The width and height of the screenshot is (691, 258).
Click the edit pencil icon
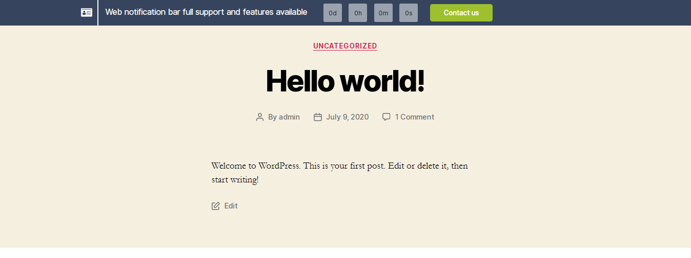pyautogui.click(x=216, y=206)
